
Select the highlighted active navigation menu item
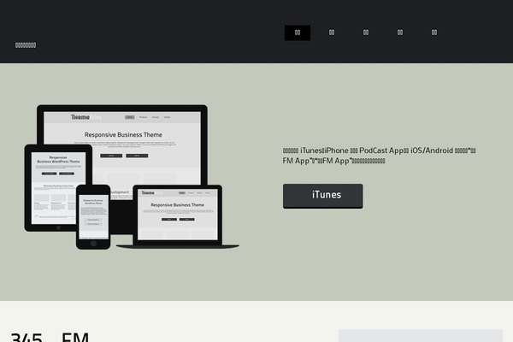point(298,32)
